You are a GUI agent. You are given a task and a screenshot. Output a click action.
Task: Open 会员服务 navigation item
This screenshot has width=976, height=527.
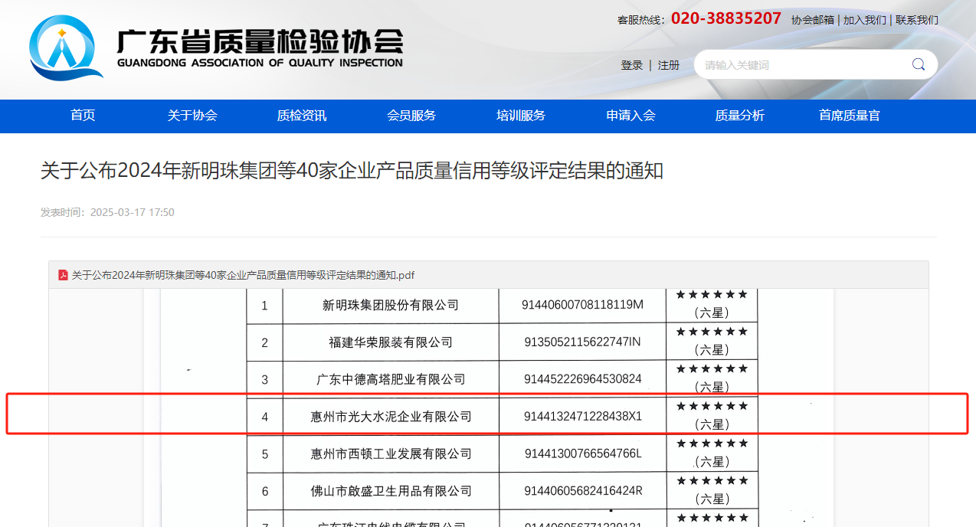coord(411,116)
